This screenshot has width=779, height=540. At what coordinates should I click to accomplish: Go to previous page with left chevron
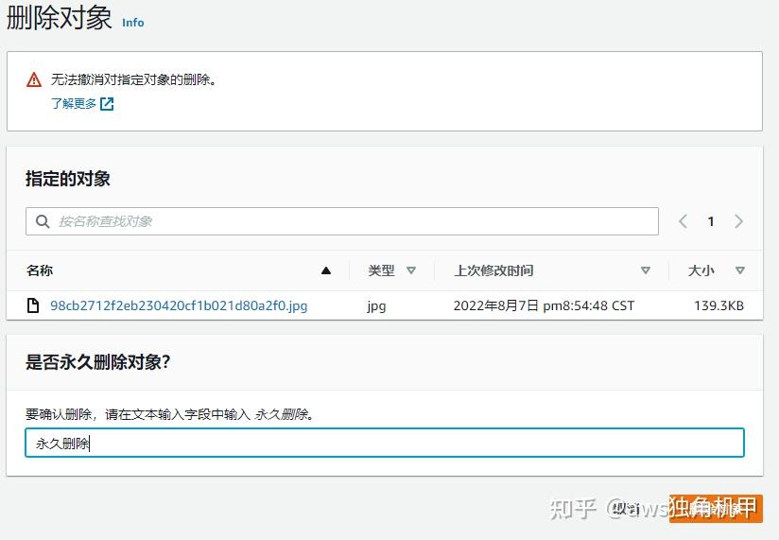coord(684,221)
